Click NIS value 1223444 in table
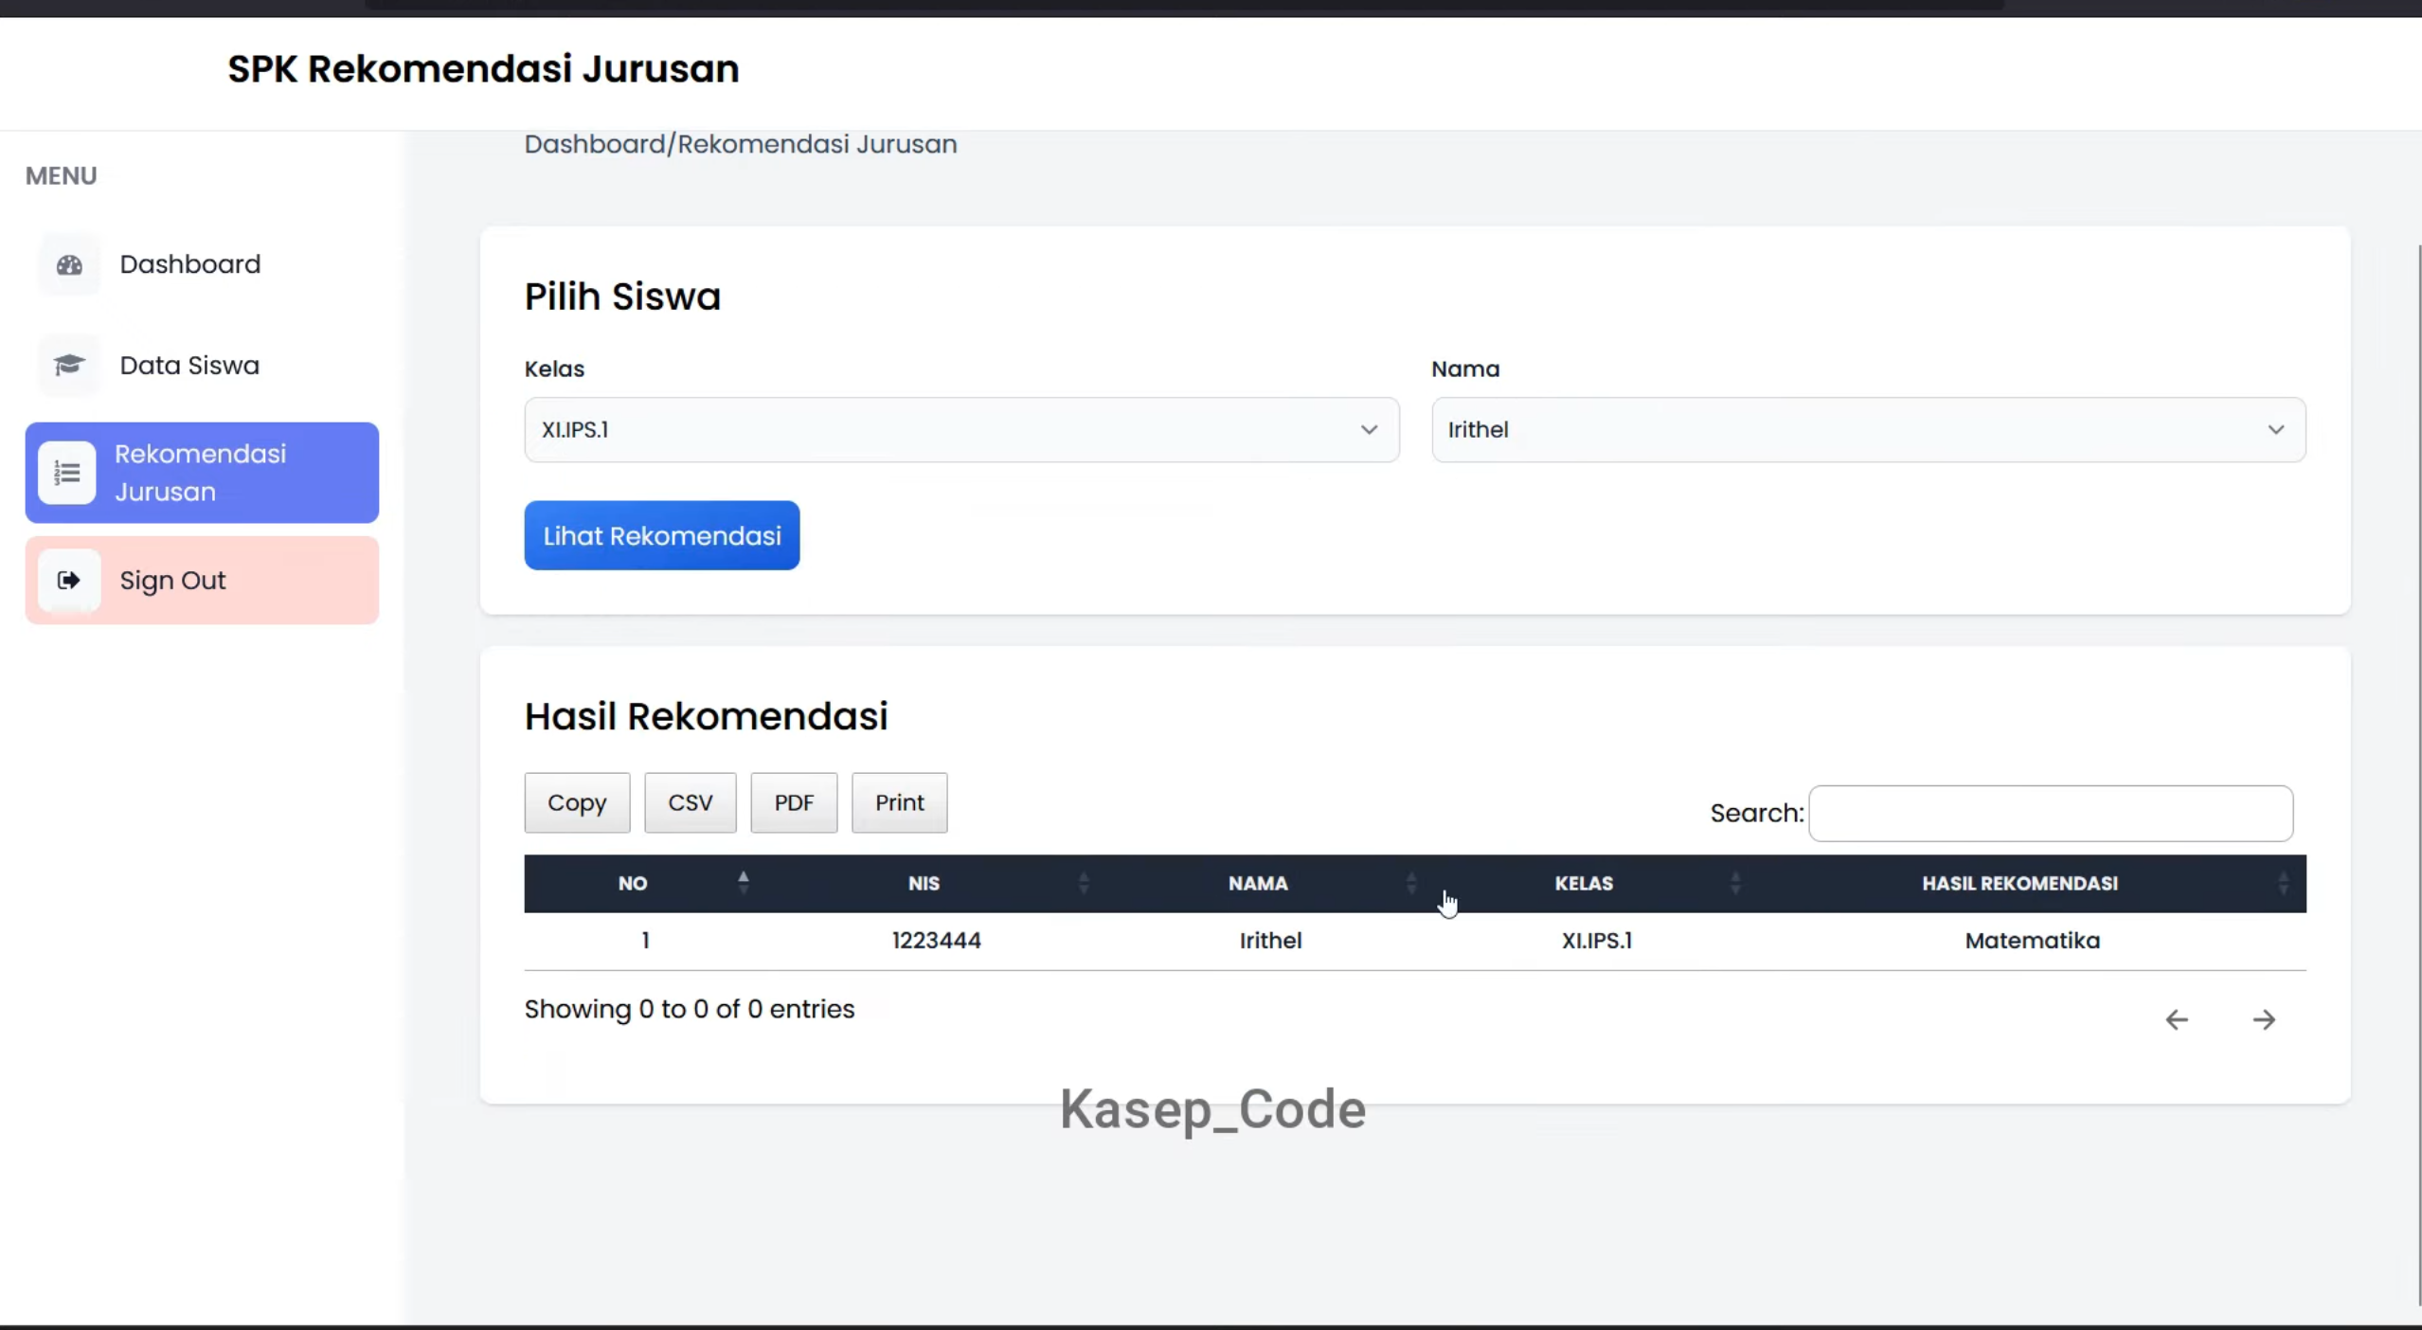The height and width of the screenshot is (1330, 2422). (x=936, y=941)
